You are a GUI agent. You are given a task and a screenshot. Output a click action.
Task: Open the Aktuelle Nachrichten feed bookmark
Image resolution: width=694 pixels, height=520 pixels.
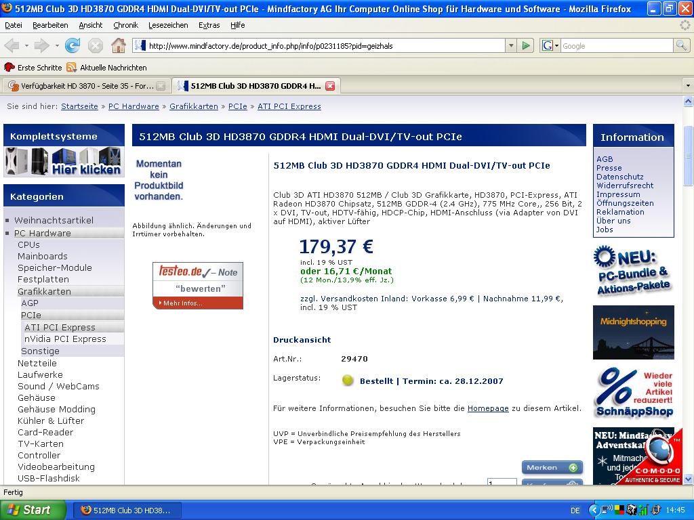(106, 67)
